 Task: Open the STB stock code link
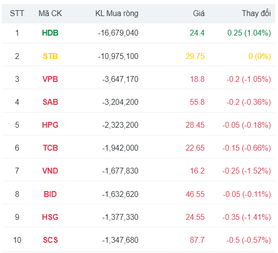51,56
